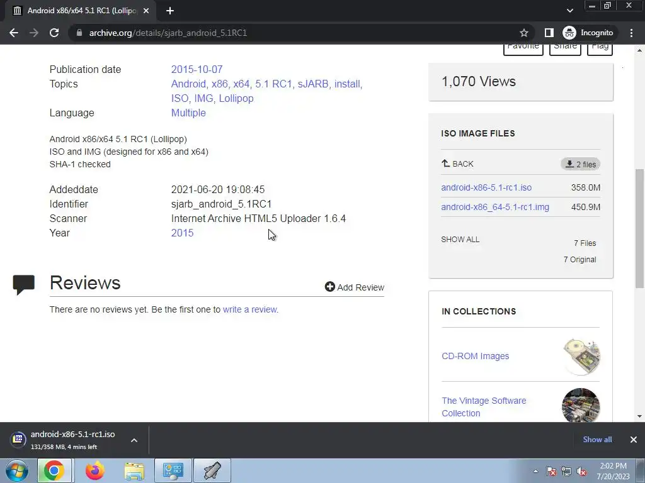Open the android-x86_64-5.1-rc1.img file link
Image resolution: width=645 pixels, height=483 pixels.
pos(495,207)
